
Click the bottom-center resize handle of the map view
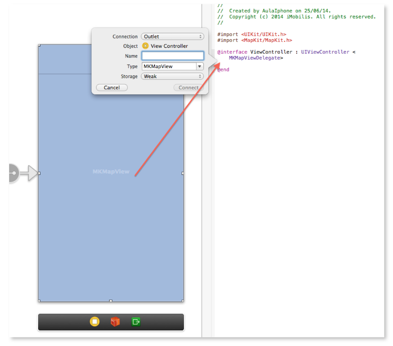pyautogui.click(x=111, y=301)
